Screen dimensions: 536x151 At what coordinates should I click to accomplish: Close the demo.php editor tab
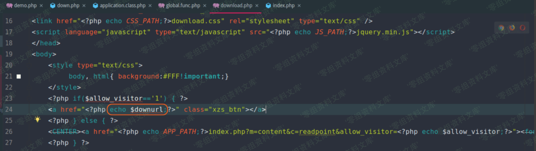pyautogui.click(x=41, y=6)
